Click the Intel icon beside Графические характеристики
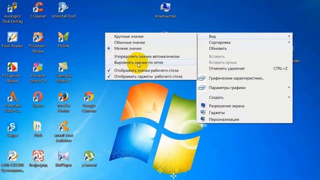Screen dimensions: 320x180 point(201,78)
